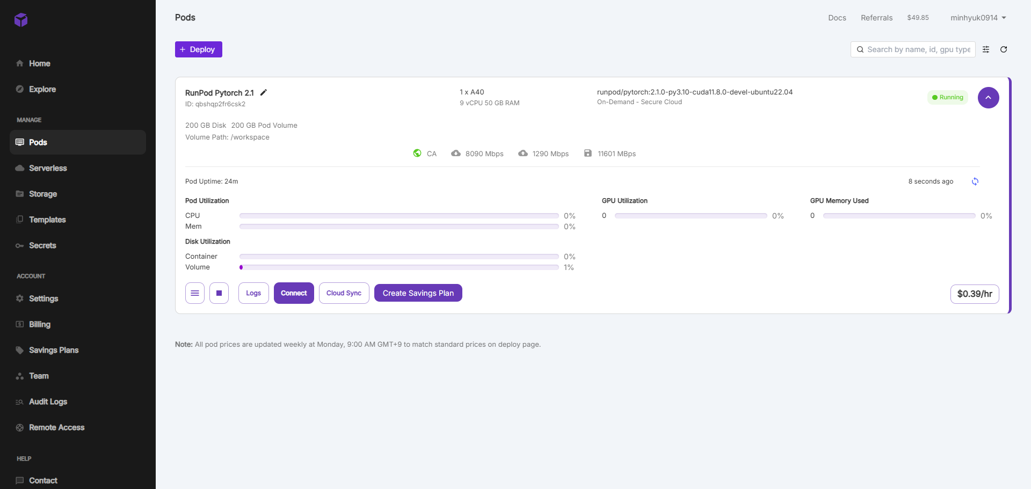1031x489 pixels.
Task: Click the Remote Access icon
Action: [x=20, y=427]
